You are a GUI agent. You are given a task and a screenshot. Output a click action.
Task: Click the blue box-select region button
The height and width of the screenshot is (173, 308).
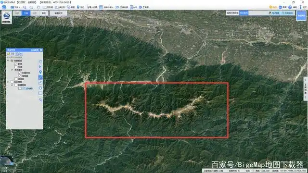click(244, 13)
